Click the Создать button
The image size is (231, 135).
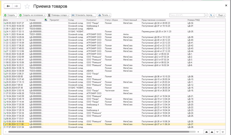10,15
